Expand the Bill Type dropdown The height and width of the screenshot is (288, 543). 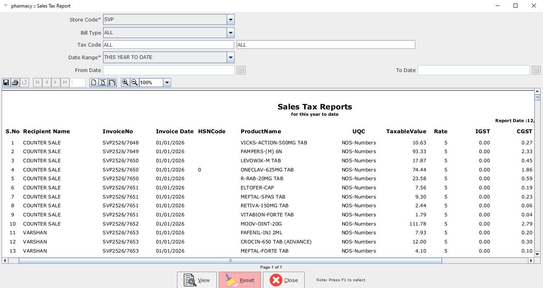pos(231,33)
